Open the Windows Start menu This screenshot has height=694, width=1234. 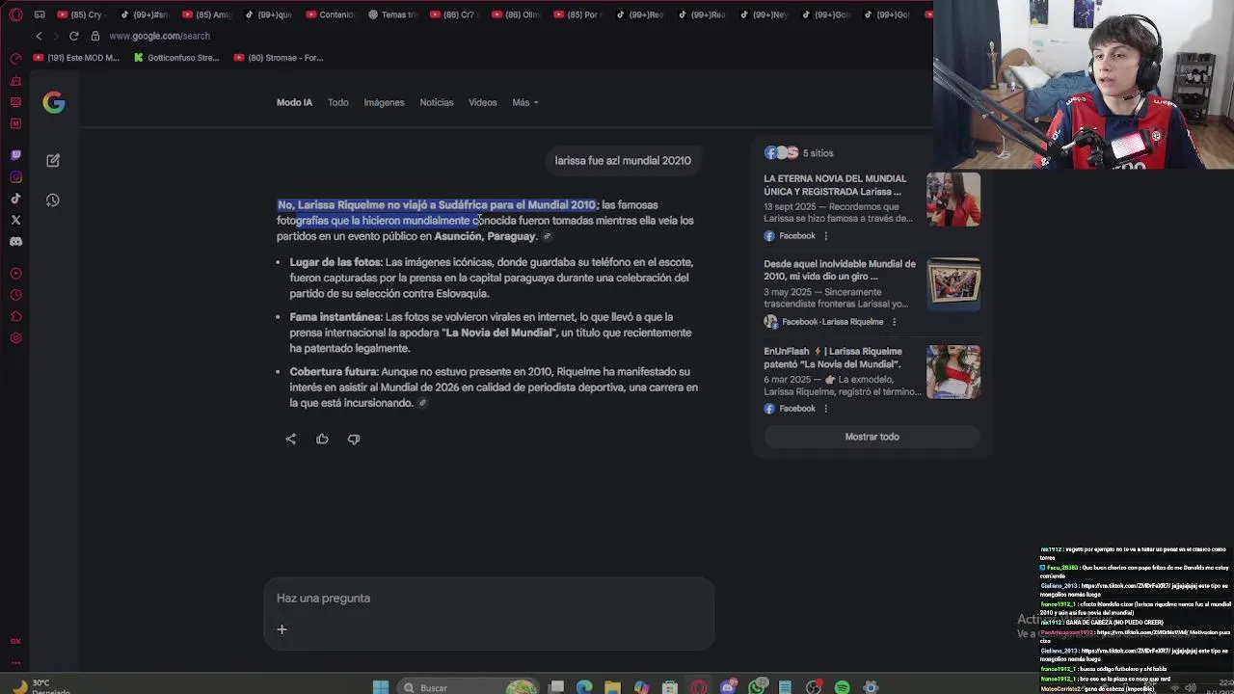pos(381,687)
